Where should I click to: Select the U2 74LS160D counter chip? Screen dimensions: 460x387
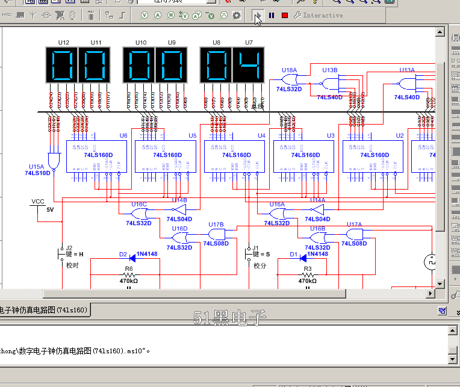tap(373, 156)
